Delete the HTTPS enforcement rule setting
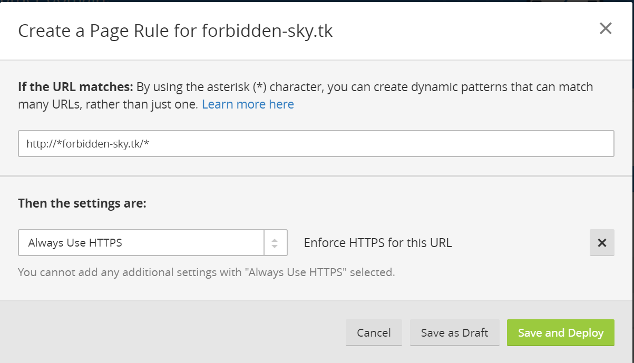This screenshot has height=363, width=634. [601, 242]
